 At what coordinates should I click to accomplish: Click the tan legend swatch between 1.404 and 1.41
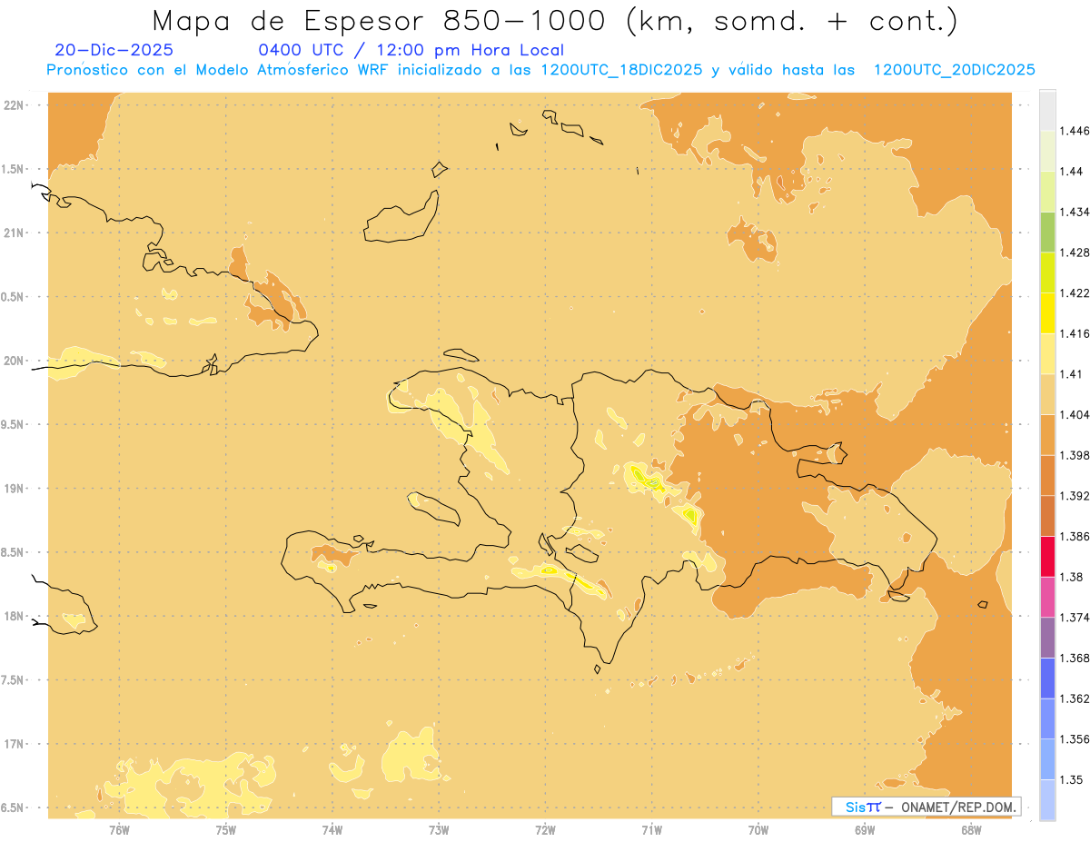coord(1047,394)
